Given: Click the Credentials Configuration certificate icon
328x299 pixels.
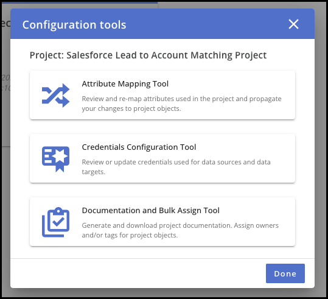Looking at the screenshot, I should pos(55,159).
